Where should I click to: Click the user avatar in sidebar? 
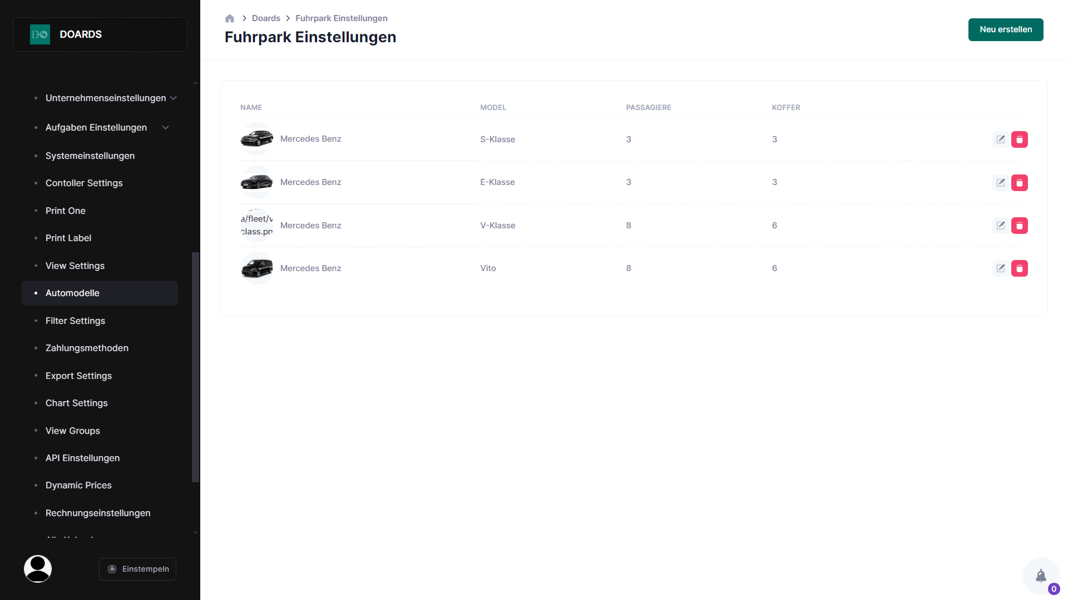(x=38, y=569)
